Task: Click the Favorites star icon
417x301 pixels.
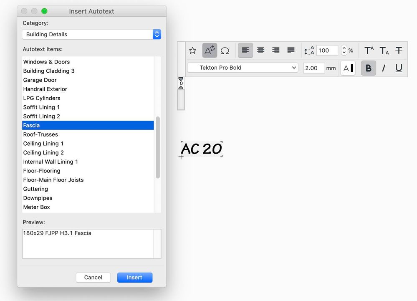Action: 192,51
